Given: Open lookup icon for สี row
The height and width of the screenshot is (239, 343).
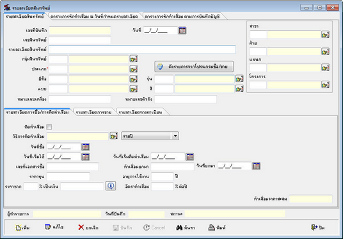Looking at the screenshot, I should pyautogui.click(x=239, y=88).
